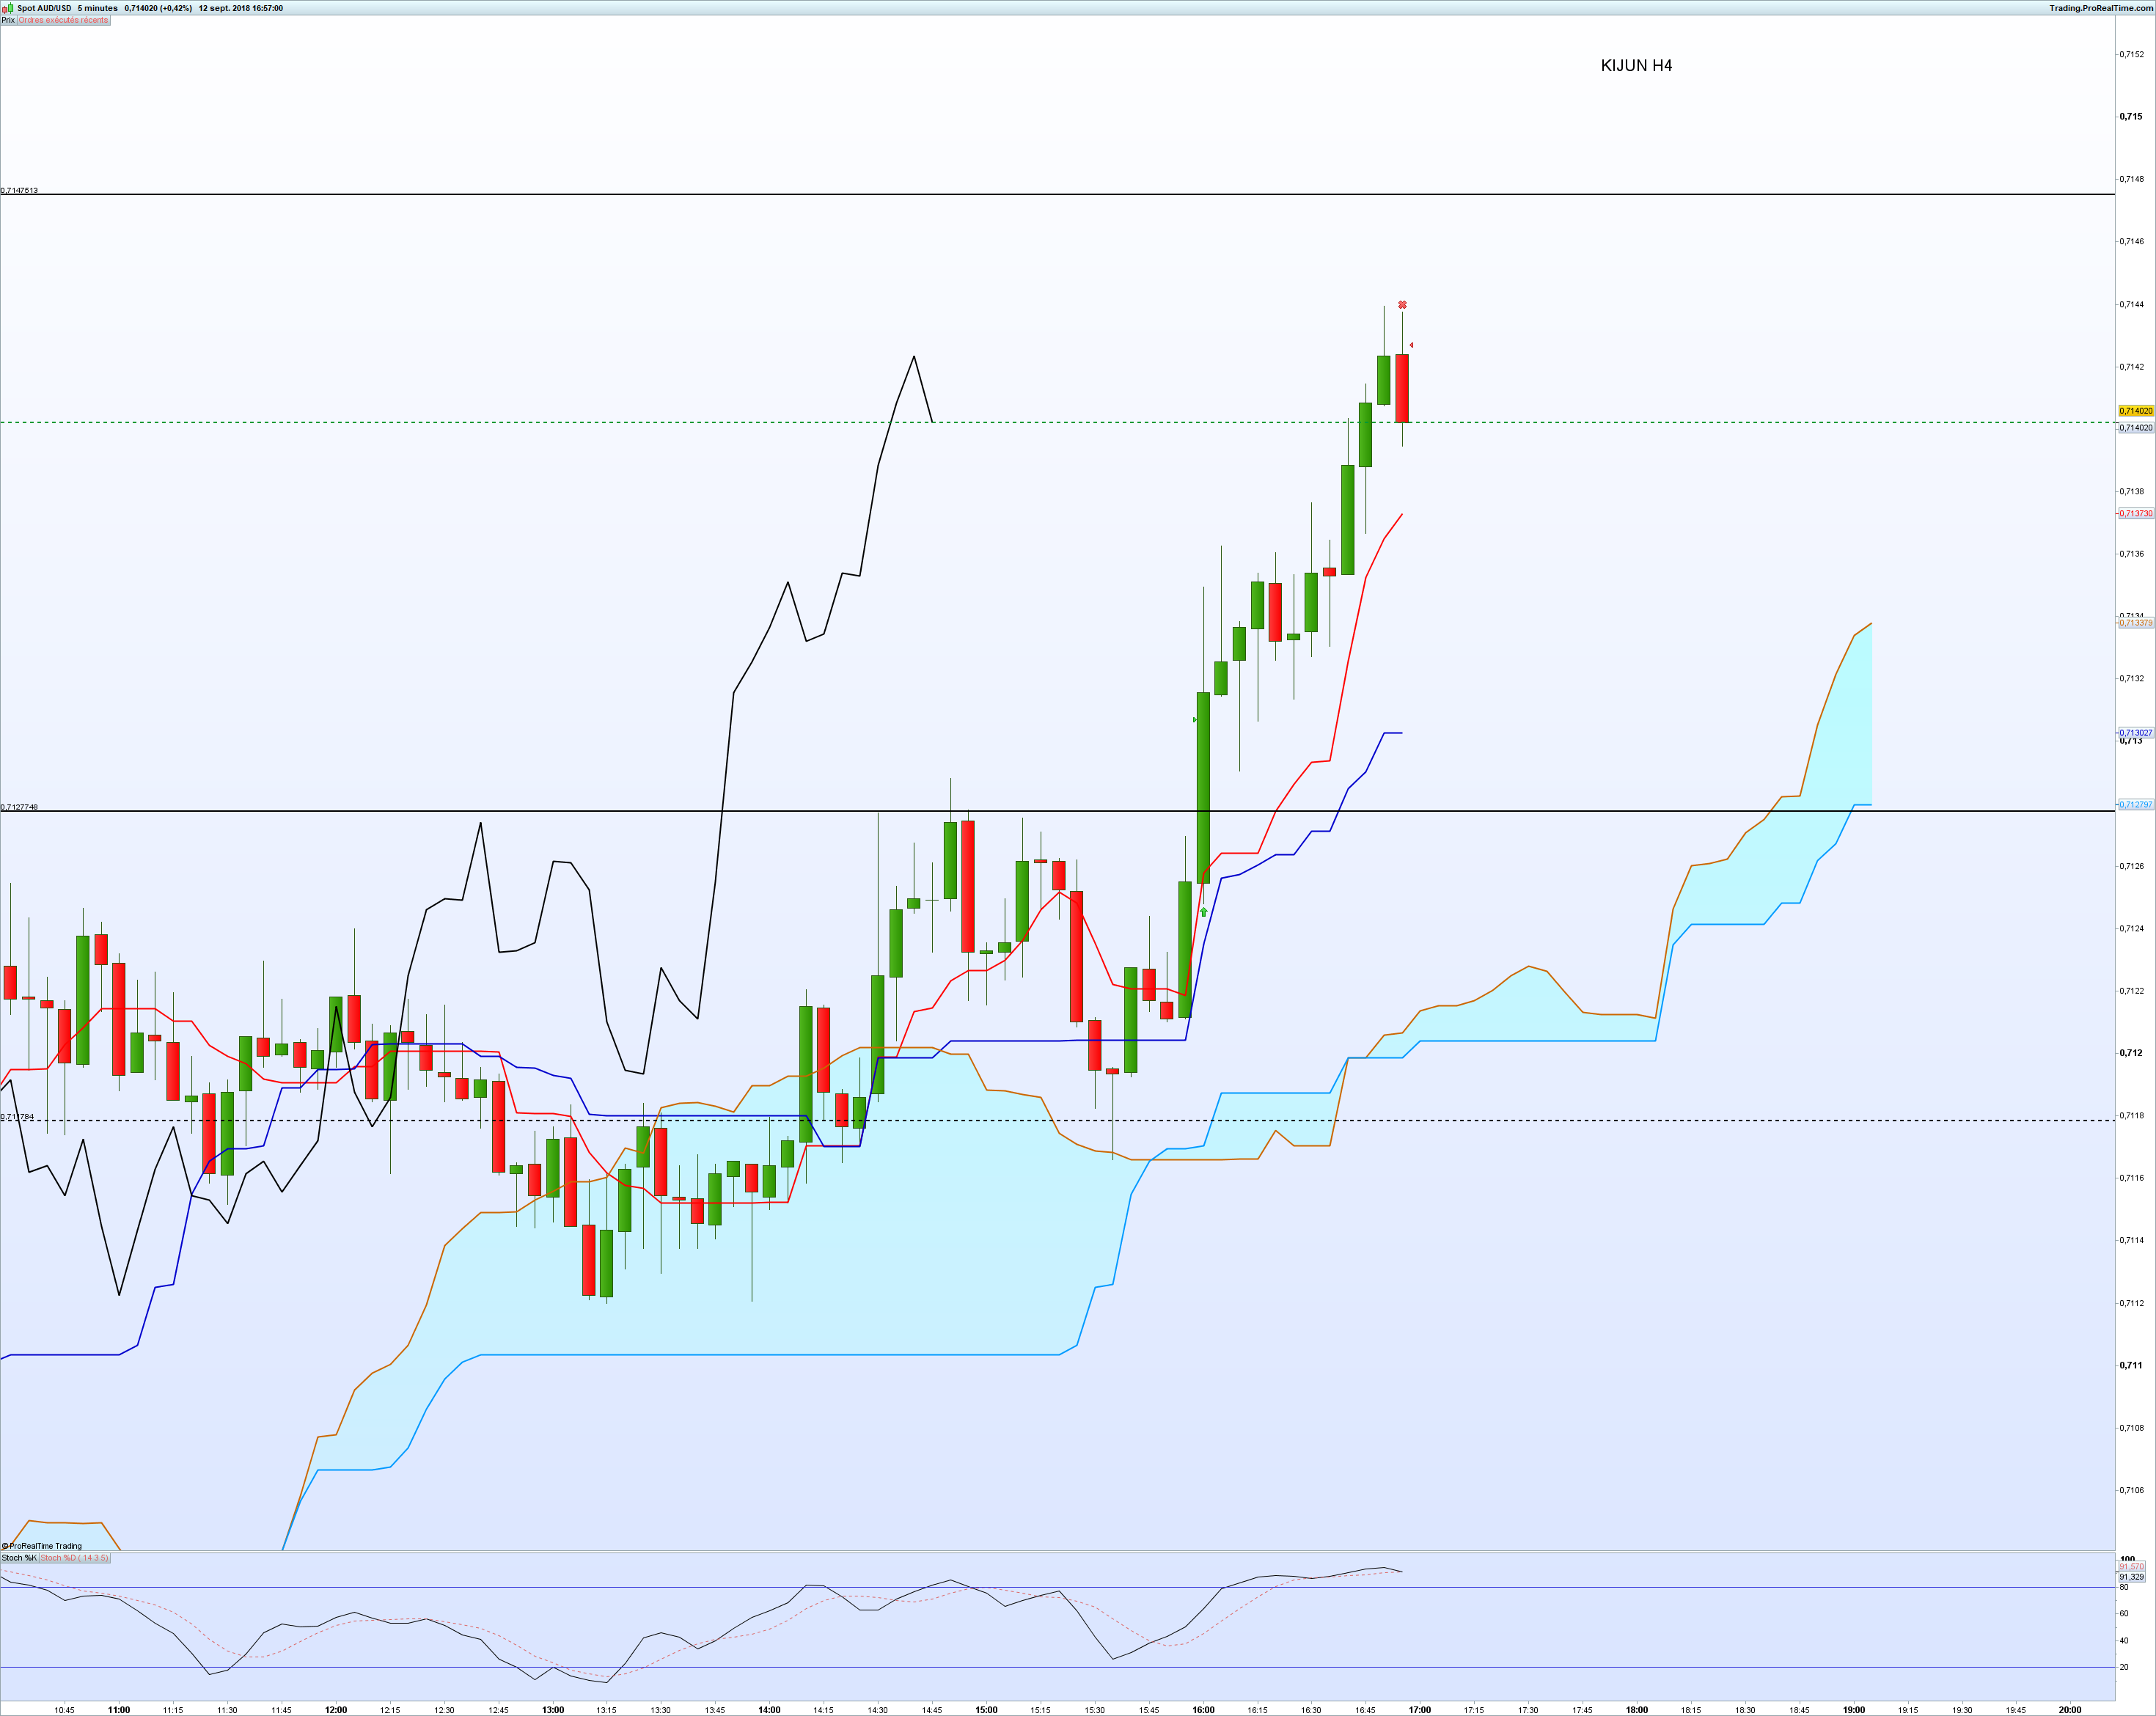The image size is (2156, 1716).
Task: Click the candlestick chart icon in title bar
Action: pyautogui.click(x=8, y=8)
